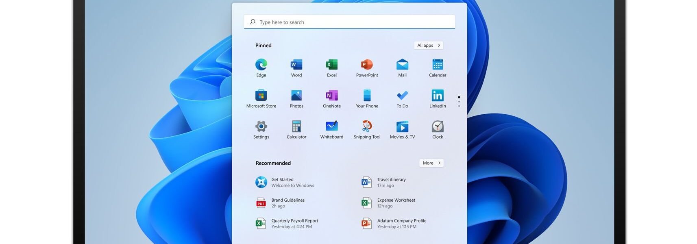Viewport: 697px width, 244px height.
Task: Show the All apps list
Action: (429, 45)
